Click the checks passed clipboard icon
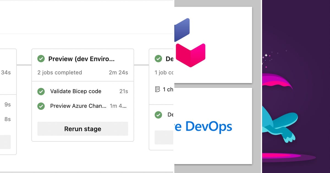Image resolution: width=330 pixels, height=173 pixels. point(158,89)
